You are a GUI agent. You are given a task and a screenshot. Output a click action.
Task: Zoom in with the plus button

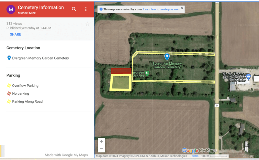(x=102, y=142)
